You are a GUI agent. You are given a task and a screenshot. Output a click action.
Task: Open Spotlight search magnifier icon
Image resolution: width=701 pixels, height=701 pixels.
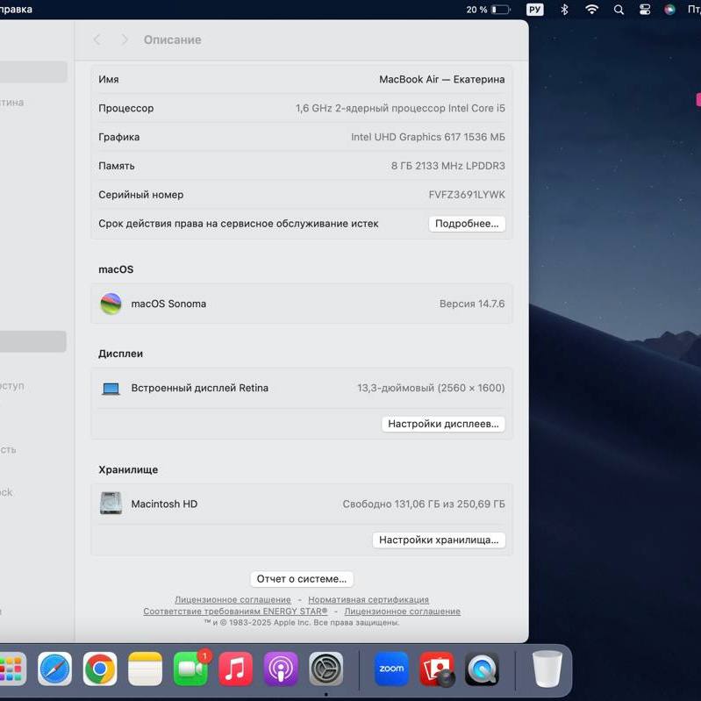pos(619,10)
